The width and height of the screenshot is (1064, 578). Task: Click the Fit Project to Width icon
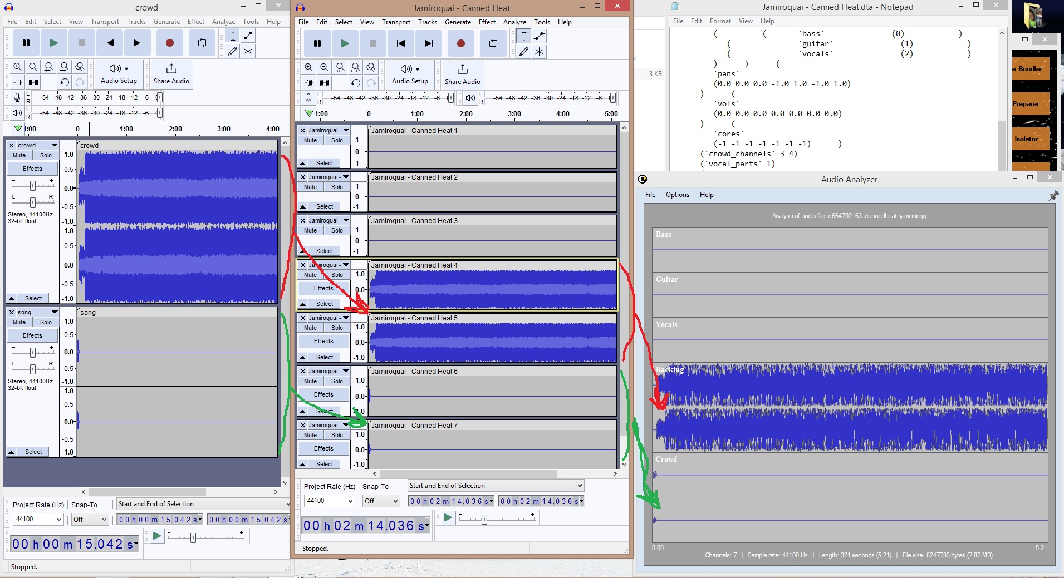[355, 67]
